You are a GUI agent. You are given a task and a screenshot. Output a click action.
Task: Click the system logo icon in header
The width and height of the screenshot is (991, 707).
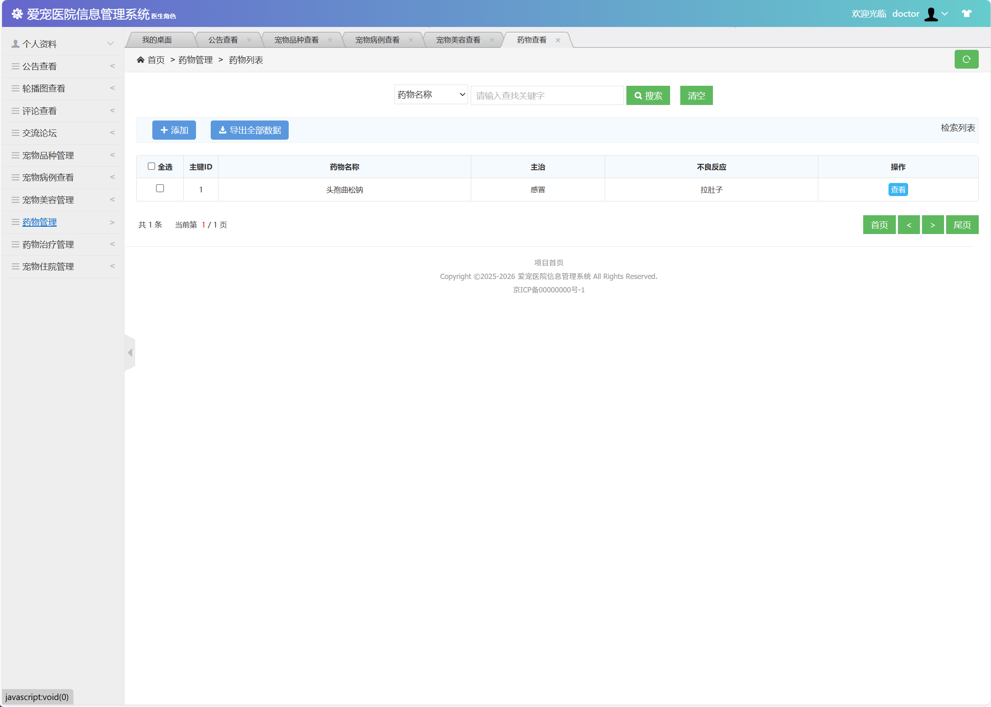pos(18,14)
